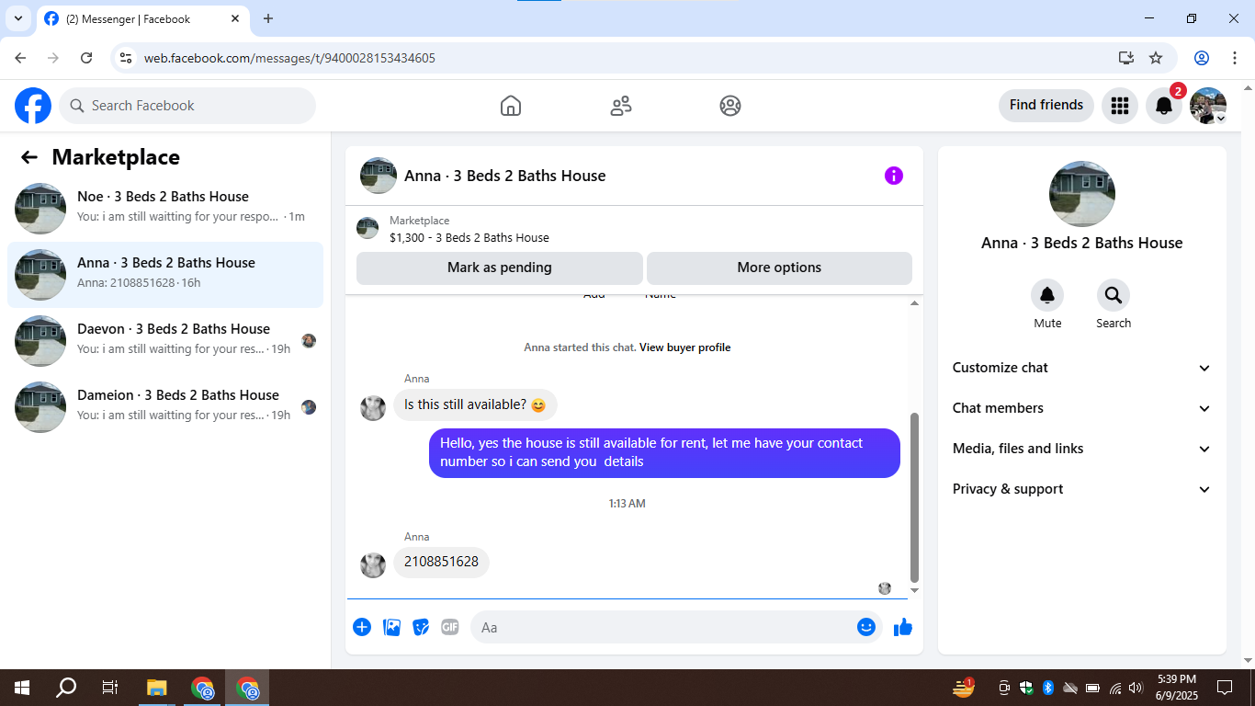
Task: Reload the page in browser toolbar
Action: pos(86,58)
